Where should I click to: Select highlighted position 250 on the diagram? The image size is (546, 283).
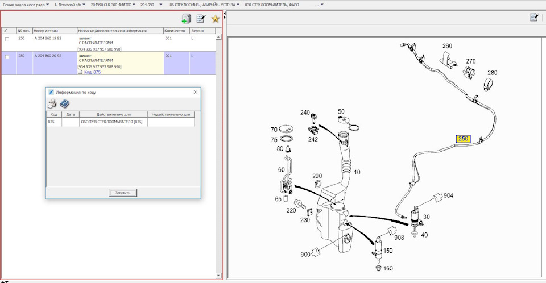(463, 138)
